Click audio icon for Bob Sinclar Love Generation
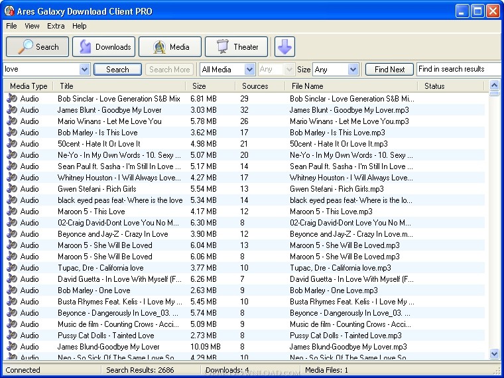The height and width of the screenshot is (378, 504). coord(12,98)
